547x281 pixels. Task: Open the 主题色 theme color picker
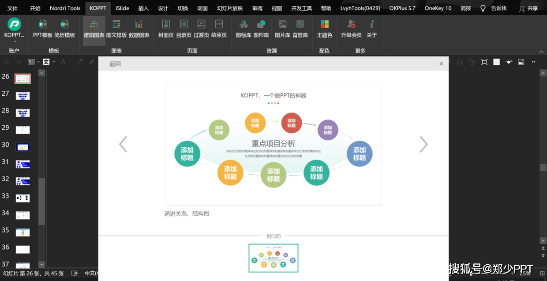click(325, 29)
